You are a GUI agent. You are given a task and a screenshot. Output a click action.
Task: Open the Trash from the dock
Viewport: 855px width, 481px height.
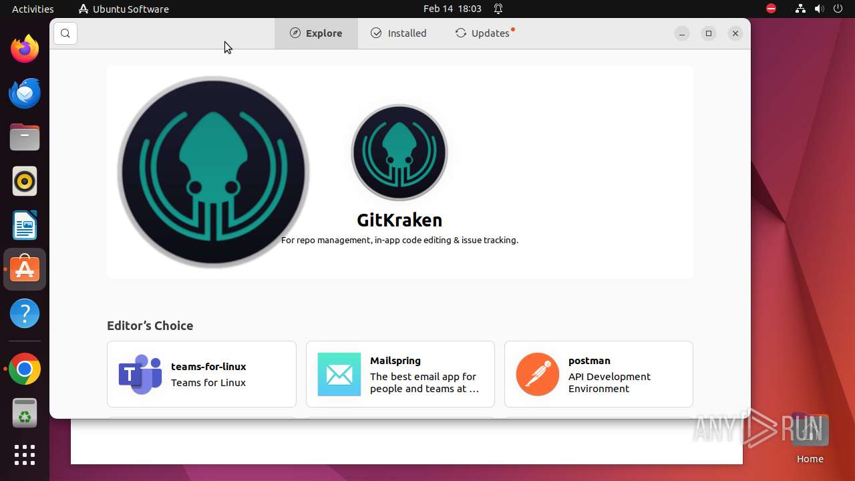25,413
